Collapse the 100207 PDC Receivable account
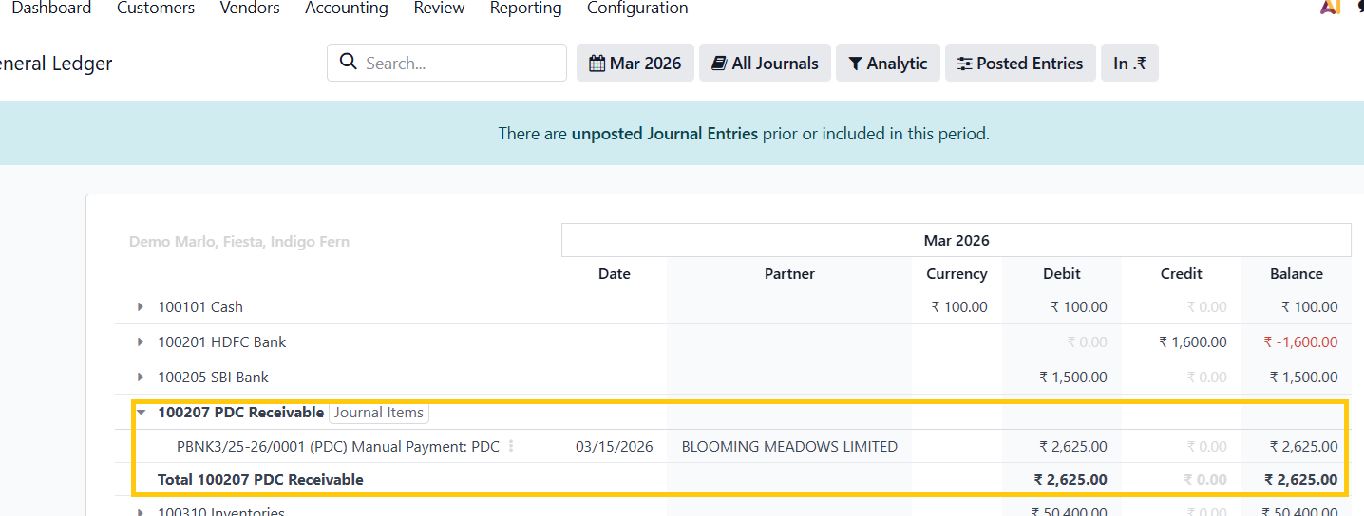Viewport: 1364px width, 516px height. click(x=141, y=413)
